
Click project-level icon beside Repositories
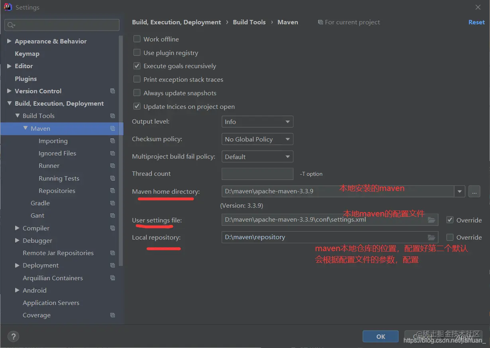coord(113,191)
